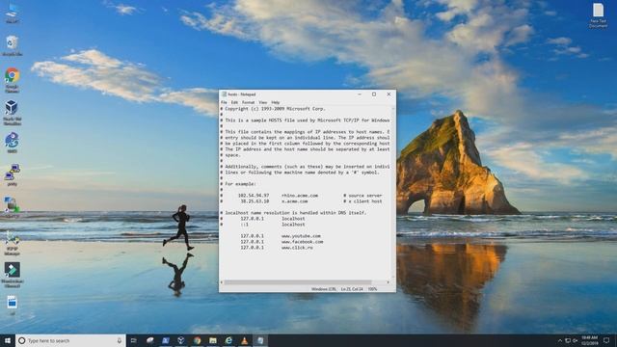The height and width of the screenshot is (347, 617).
Task: Click the www.youtube.com hosts entry
Action: click(x=301, y=236)
